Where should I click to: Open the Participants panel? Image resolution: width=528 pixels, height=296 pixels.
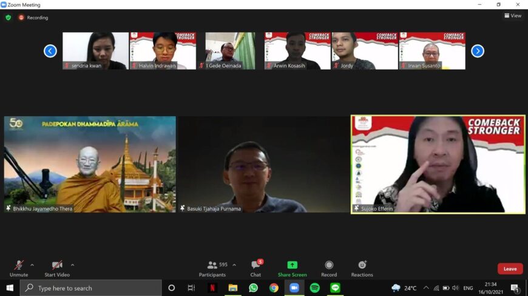(212, 268)
